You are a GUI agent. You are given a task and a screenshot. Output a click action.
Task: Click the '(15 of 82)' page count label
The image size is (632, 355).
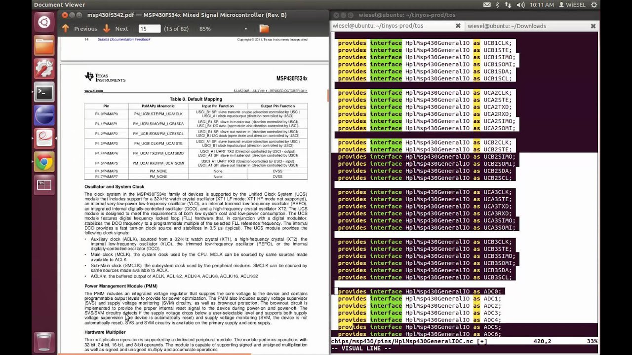click(x=176, y=29)
